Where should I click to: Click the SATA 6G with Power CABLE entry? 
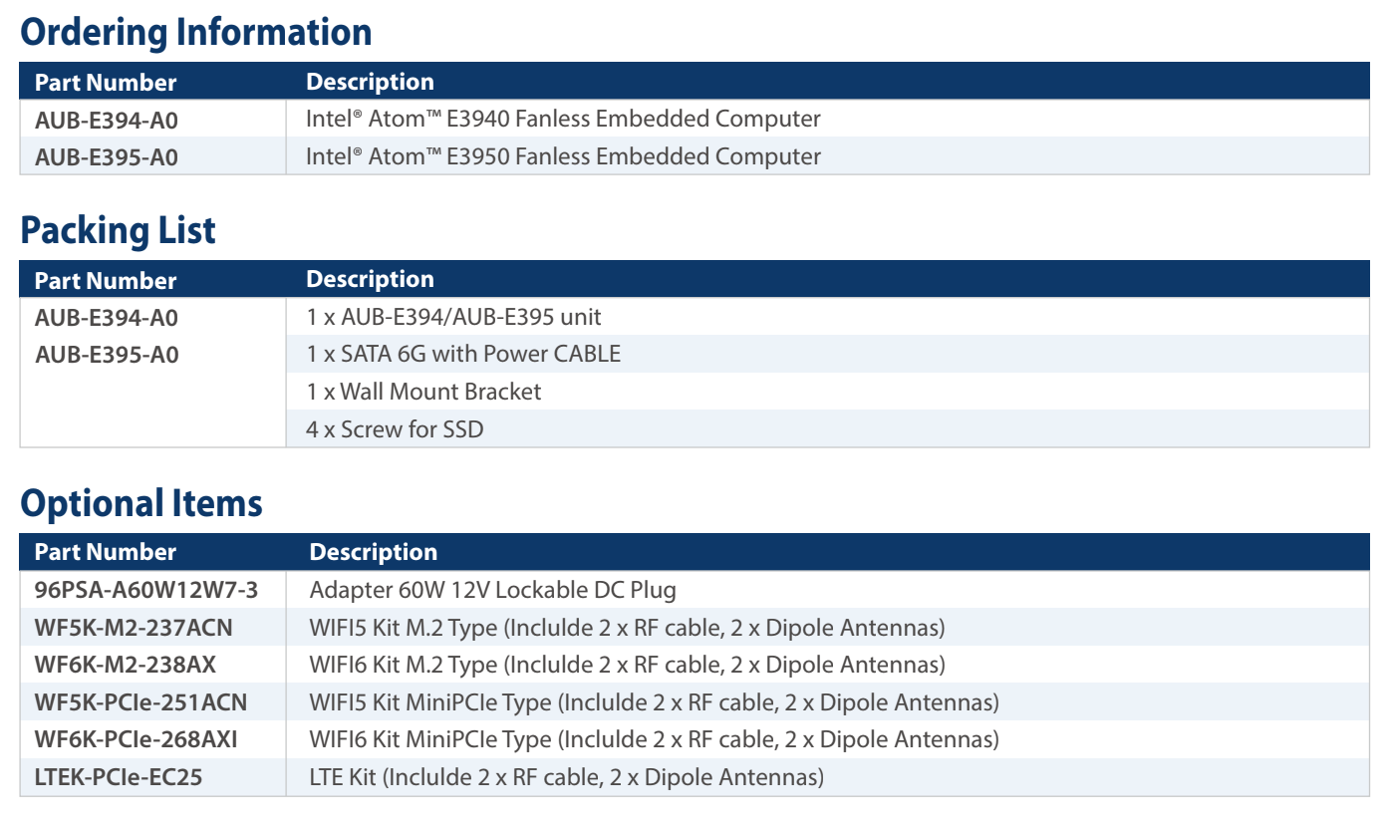[x=463, y=354]
